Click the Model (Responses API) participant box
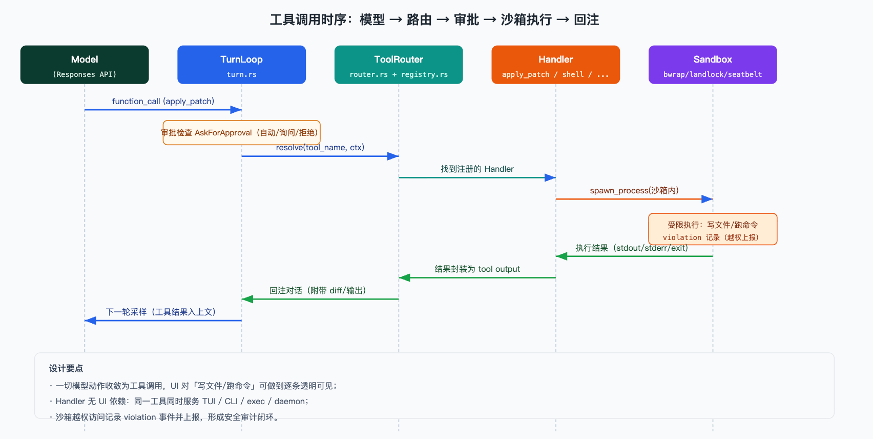Screen dimensions: 873x439 (x=85, y=65)
